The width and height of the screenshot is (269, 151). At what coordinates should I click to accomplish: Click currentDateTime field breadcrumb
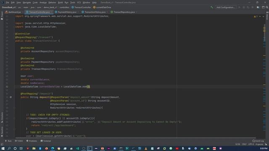coord(102,8)
